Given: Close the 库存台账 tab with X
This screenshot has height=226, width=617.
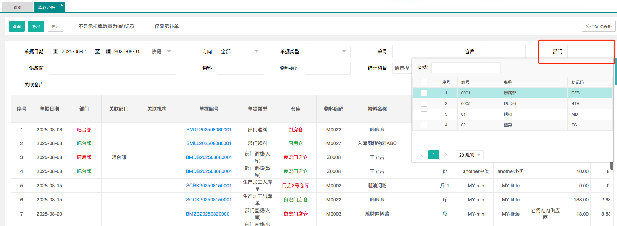Looking at the screenshot, I should (62, 5).
